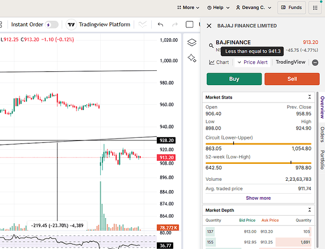Click the 36.77 indicator value label
This screenshot has height=249, width=325.
(x=165, y=246)
